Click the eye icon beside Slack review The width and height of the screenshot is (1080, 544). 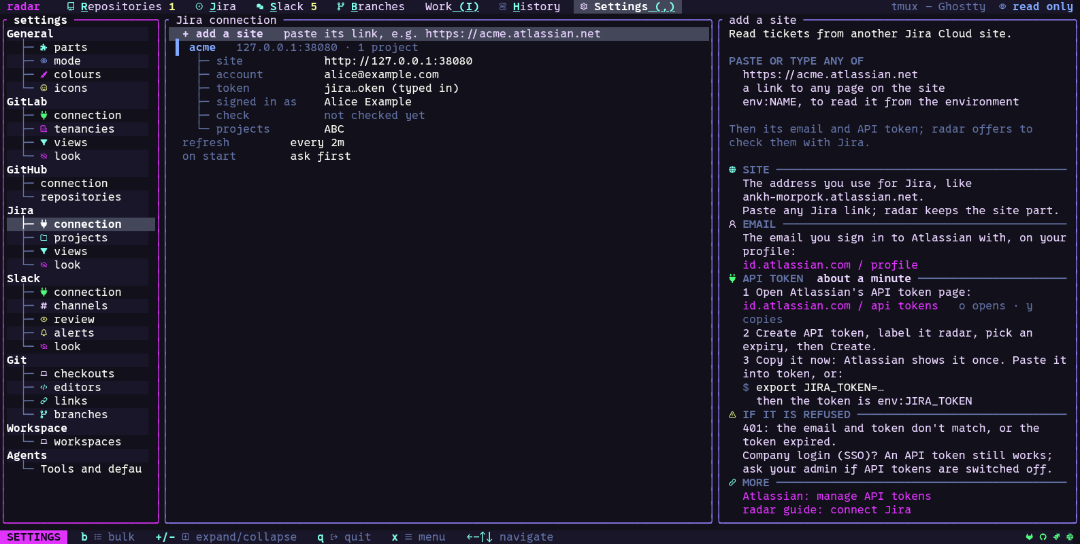pyautogui.click(x=44, y=320)
